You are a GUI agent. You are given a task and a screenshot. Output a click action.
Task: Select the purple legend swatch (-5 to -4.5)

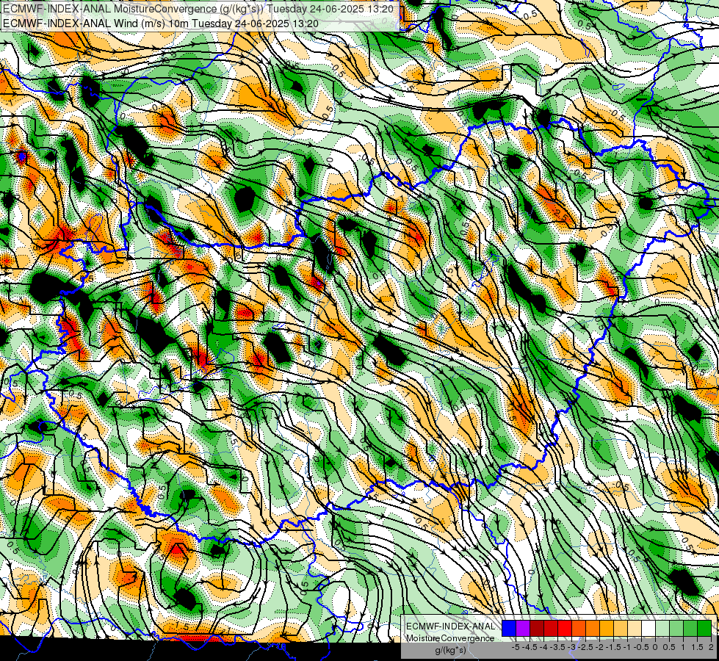click(523, 628)
